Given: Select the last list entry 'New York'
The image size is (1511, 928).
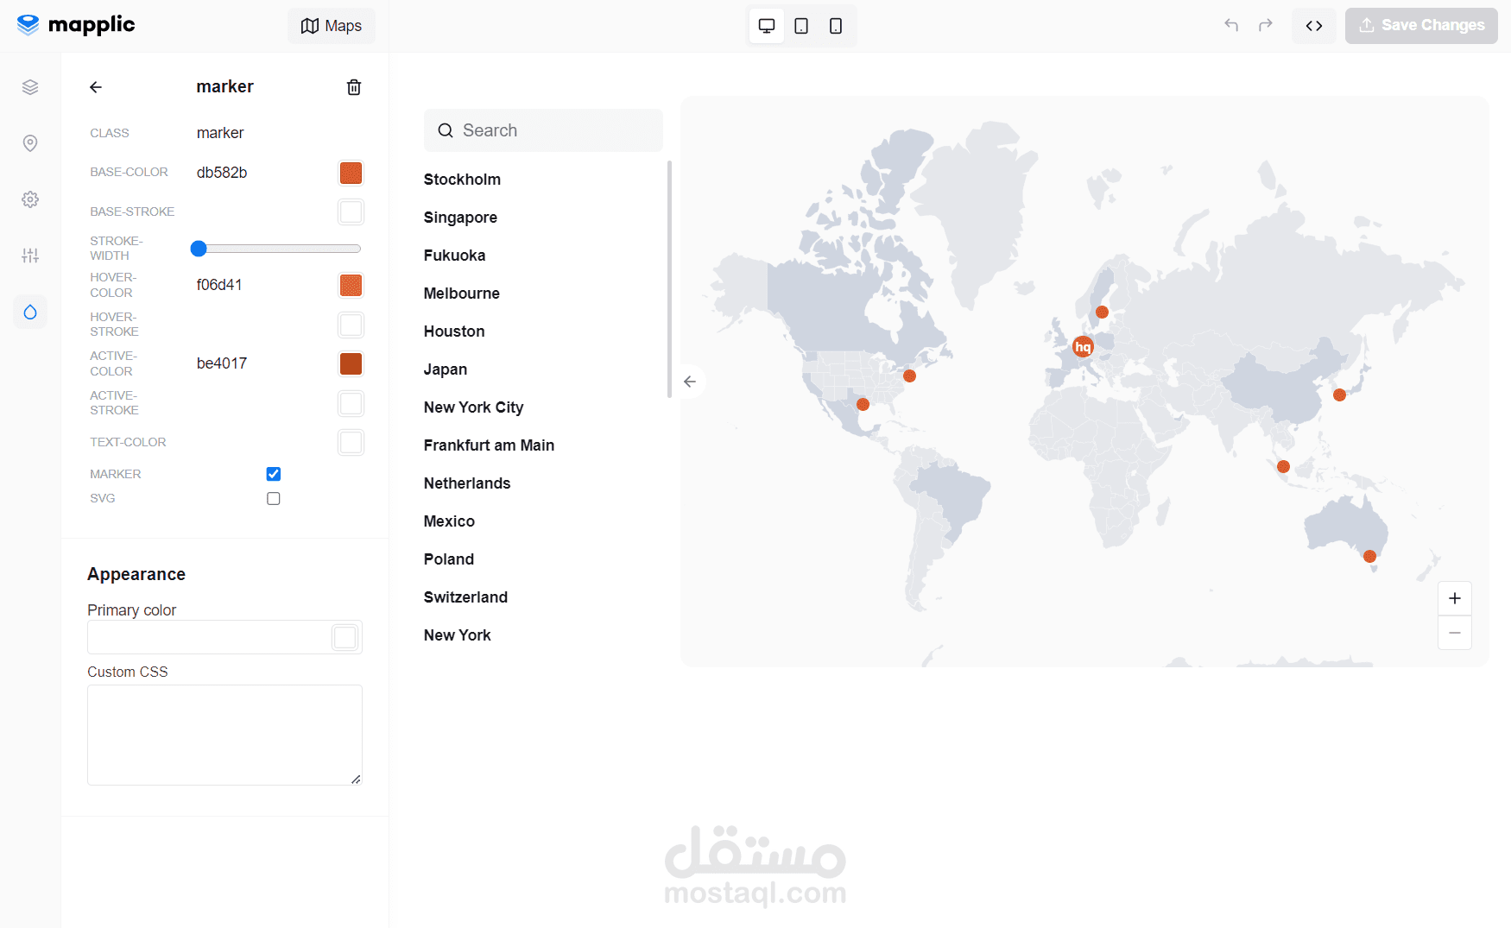Looking at the screenshot, I should pos(457,635).
